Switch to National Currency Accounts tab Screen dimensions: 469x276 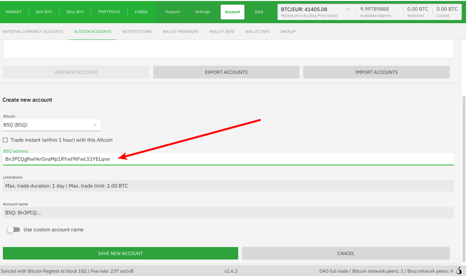[33, 32]
